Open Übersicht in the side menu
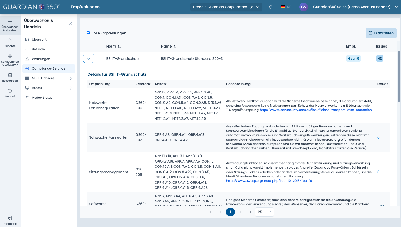The image size is (401, 227). 49,40
